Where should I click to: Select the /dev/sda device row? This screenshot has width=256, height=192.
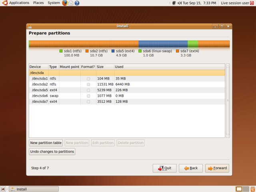click(x=120, y=73)
